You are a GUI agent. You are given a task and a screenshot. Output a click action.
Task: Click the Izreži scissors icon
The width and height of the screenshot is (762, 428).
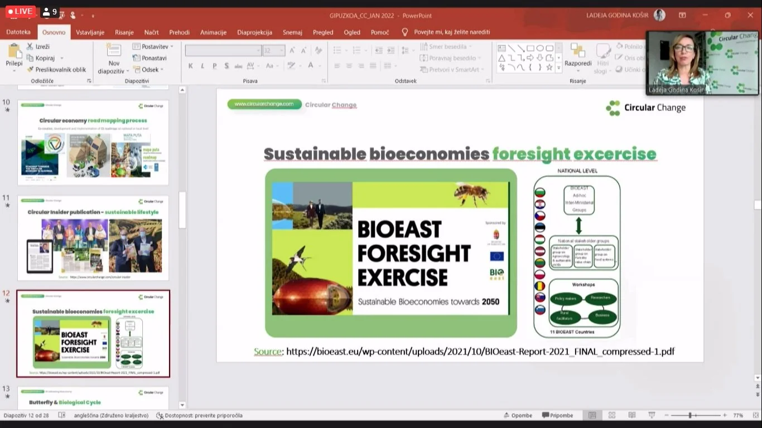(30, 47)
